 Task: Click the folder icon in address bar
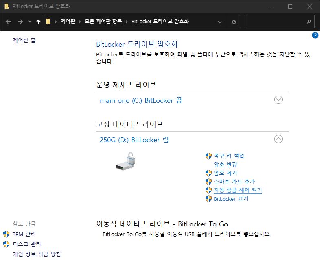(x=48, y=22)
